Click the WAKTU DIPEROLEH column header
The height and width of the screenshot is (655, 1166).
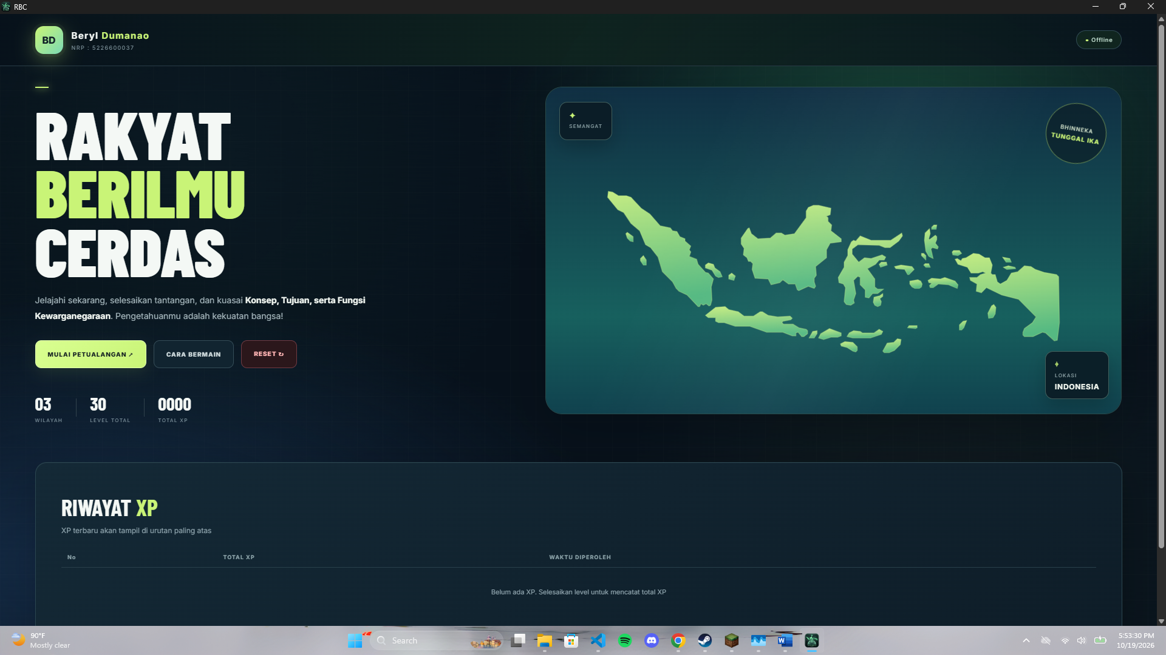coord(580,557)
